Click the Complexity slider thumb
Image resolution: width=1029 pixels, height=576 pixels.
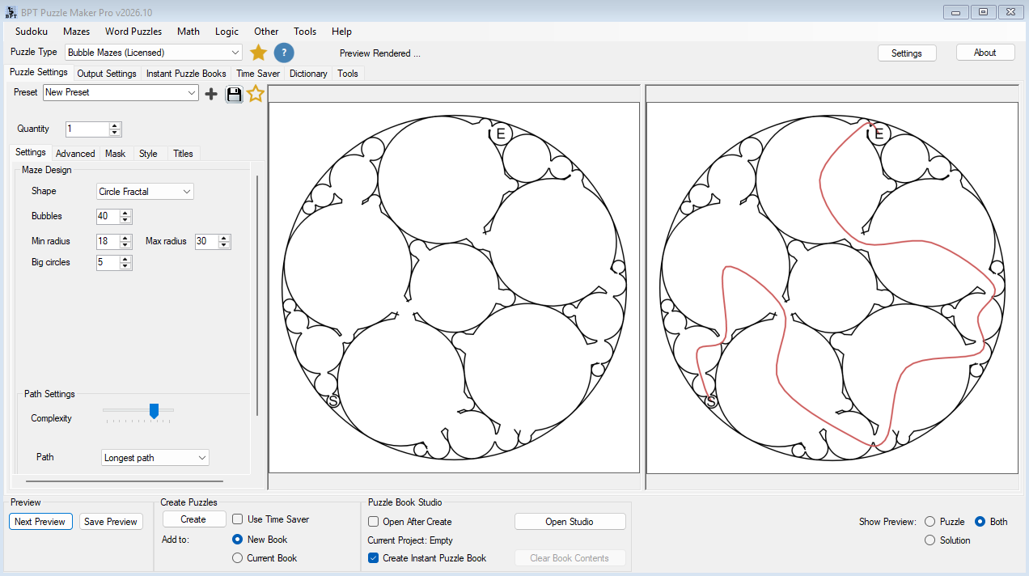pyautogui.click(x=155, y=412)
